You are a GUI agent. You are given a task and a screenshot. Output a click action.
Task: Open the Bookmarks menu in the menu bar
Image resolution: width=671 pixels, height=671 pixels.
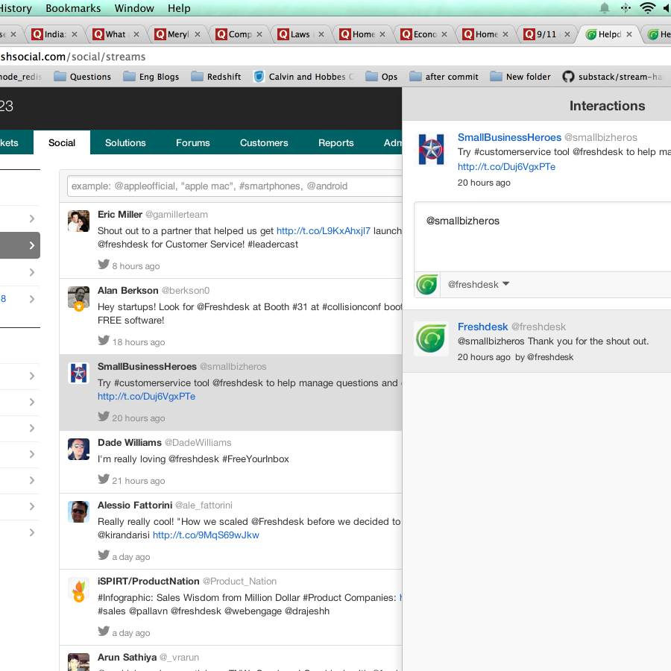(72, 8)
